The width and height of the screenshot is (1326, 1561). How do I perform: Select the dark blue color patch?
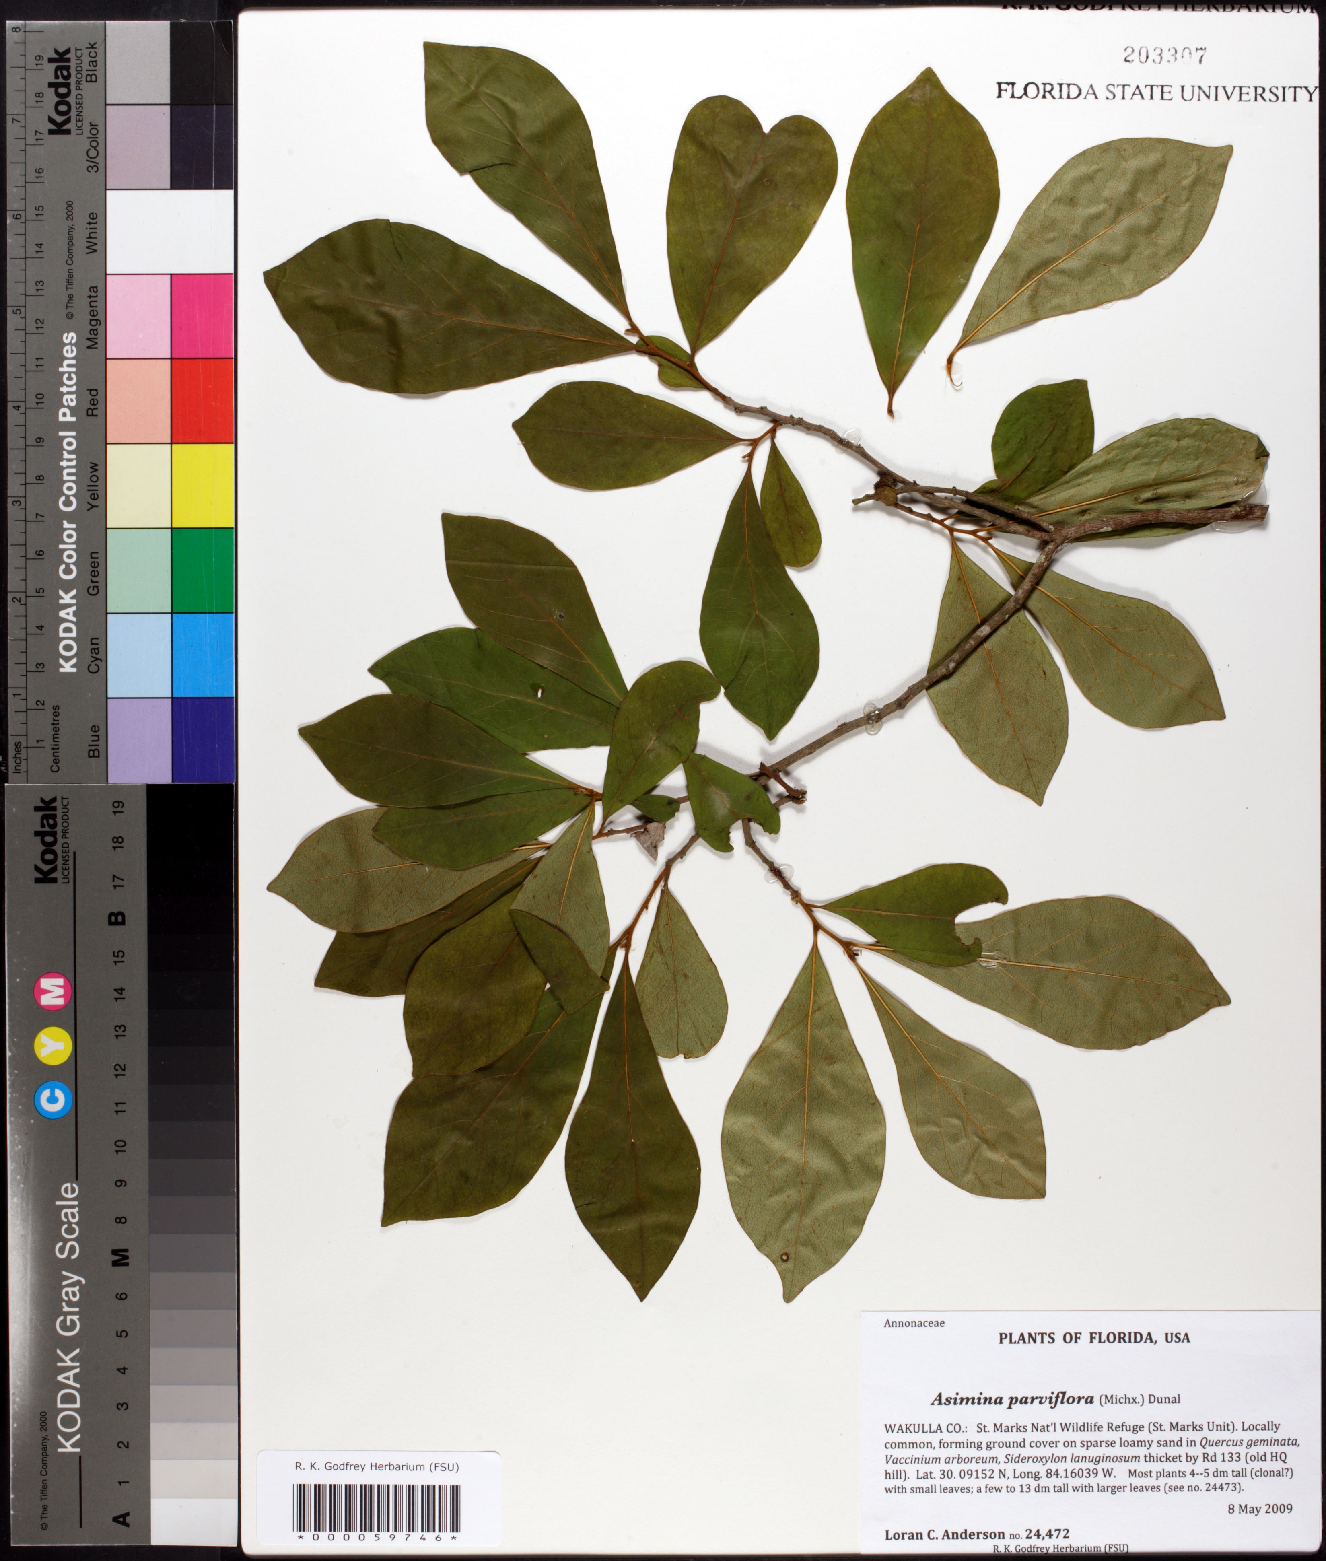(202, 739)
